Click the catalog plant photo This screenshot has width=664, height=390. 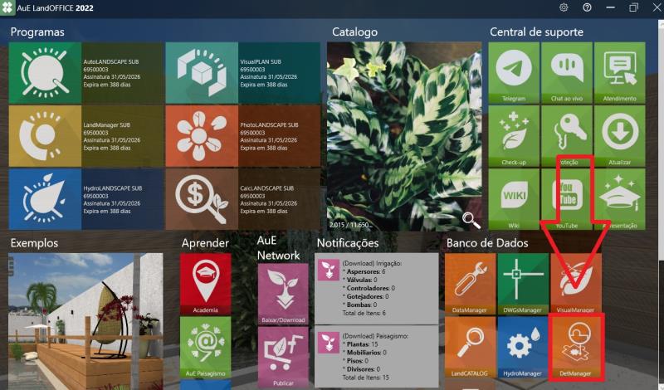coord(404,136)
